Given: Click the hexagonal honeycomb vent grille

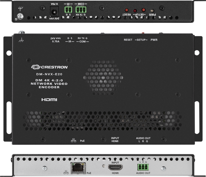Looking at the screenshot, I should point(103,75).
